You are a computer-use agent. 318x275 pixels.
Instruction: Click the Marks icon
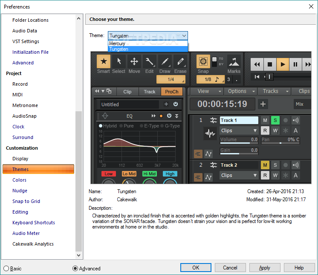click(x=234, y=61)
